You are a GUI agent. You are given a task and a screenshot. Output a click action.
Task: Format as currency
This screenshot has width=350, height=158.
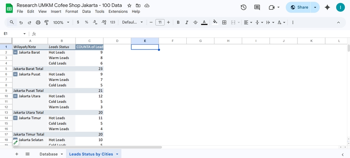[78, 22]
